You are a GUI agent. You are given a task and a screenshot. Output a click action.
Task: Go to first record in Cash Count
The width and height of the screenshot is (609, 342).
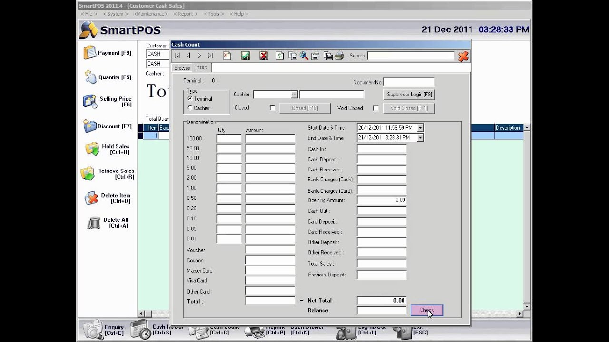pos(177,56)
